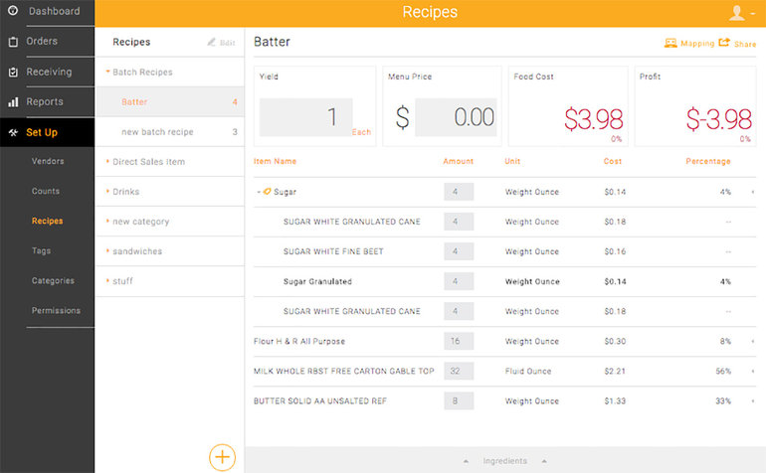Click the Mapping icon
This screenshot has width=766, height=473.
[670, 43]
